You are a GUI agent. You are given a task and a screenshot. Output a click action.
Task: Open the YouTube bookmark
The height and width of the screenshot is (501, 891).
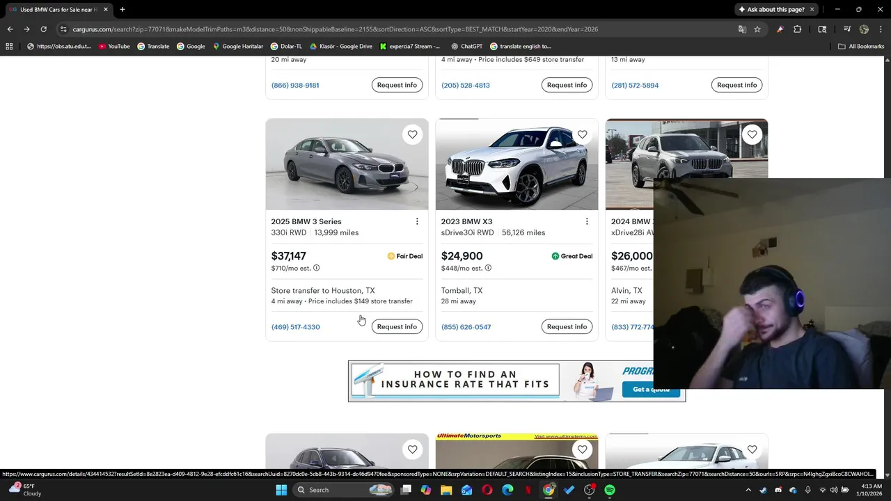point(114,46)
